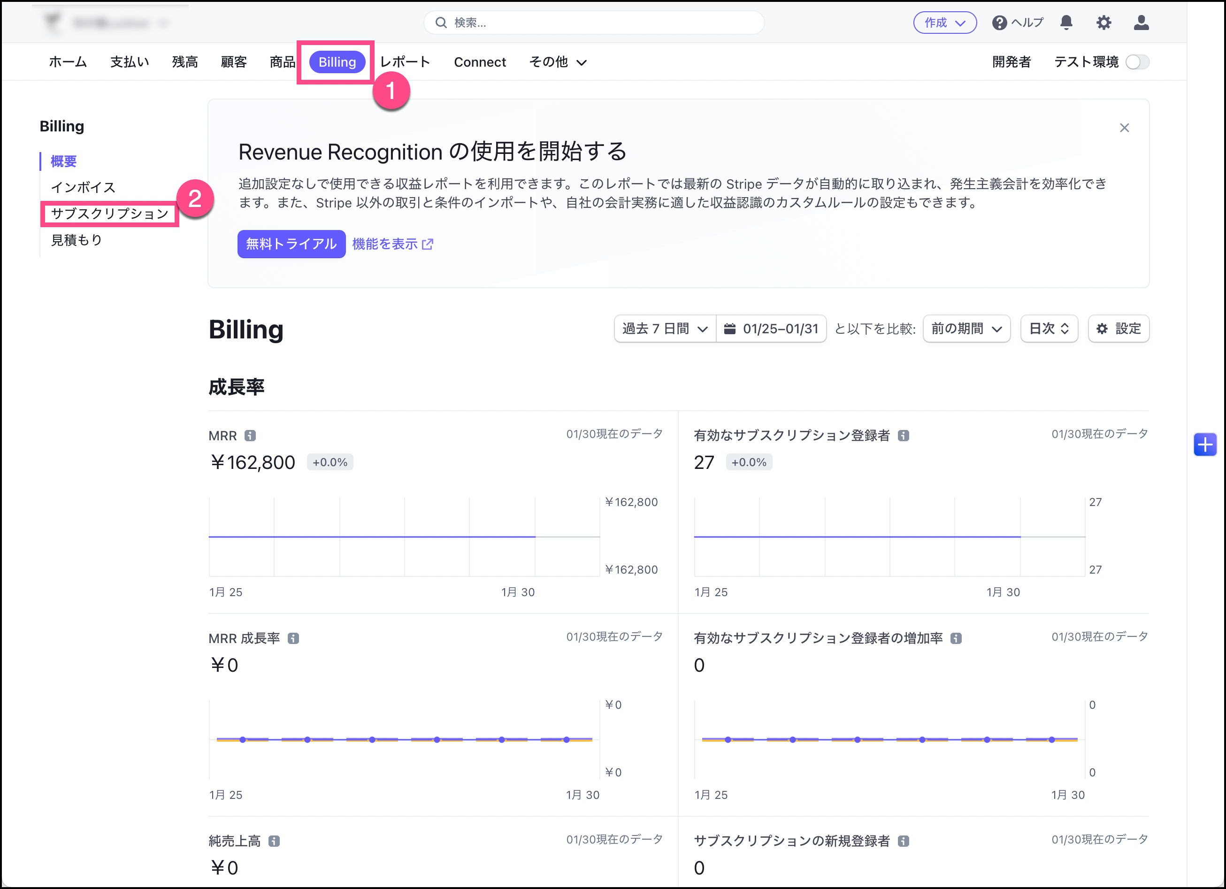This screenshot has width=1226, height=889.
Task: Click calendar date range 01/25–01/31
Action: tap(771, 329)
